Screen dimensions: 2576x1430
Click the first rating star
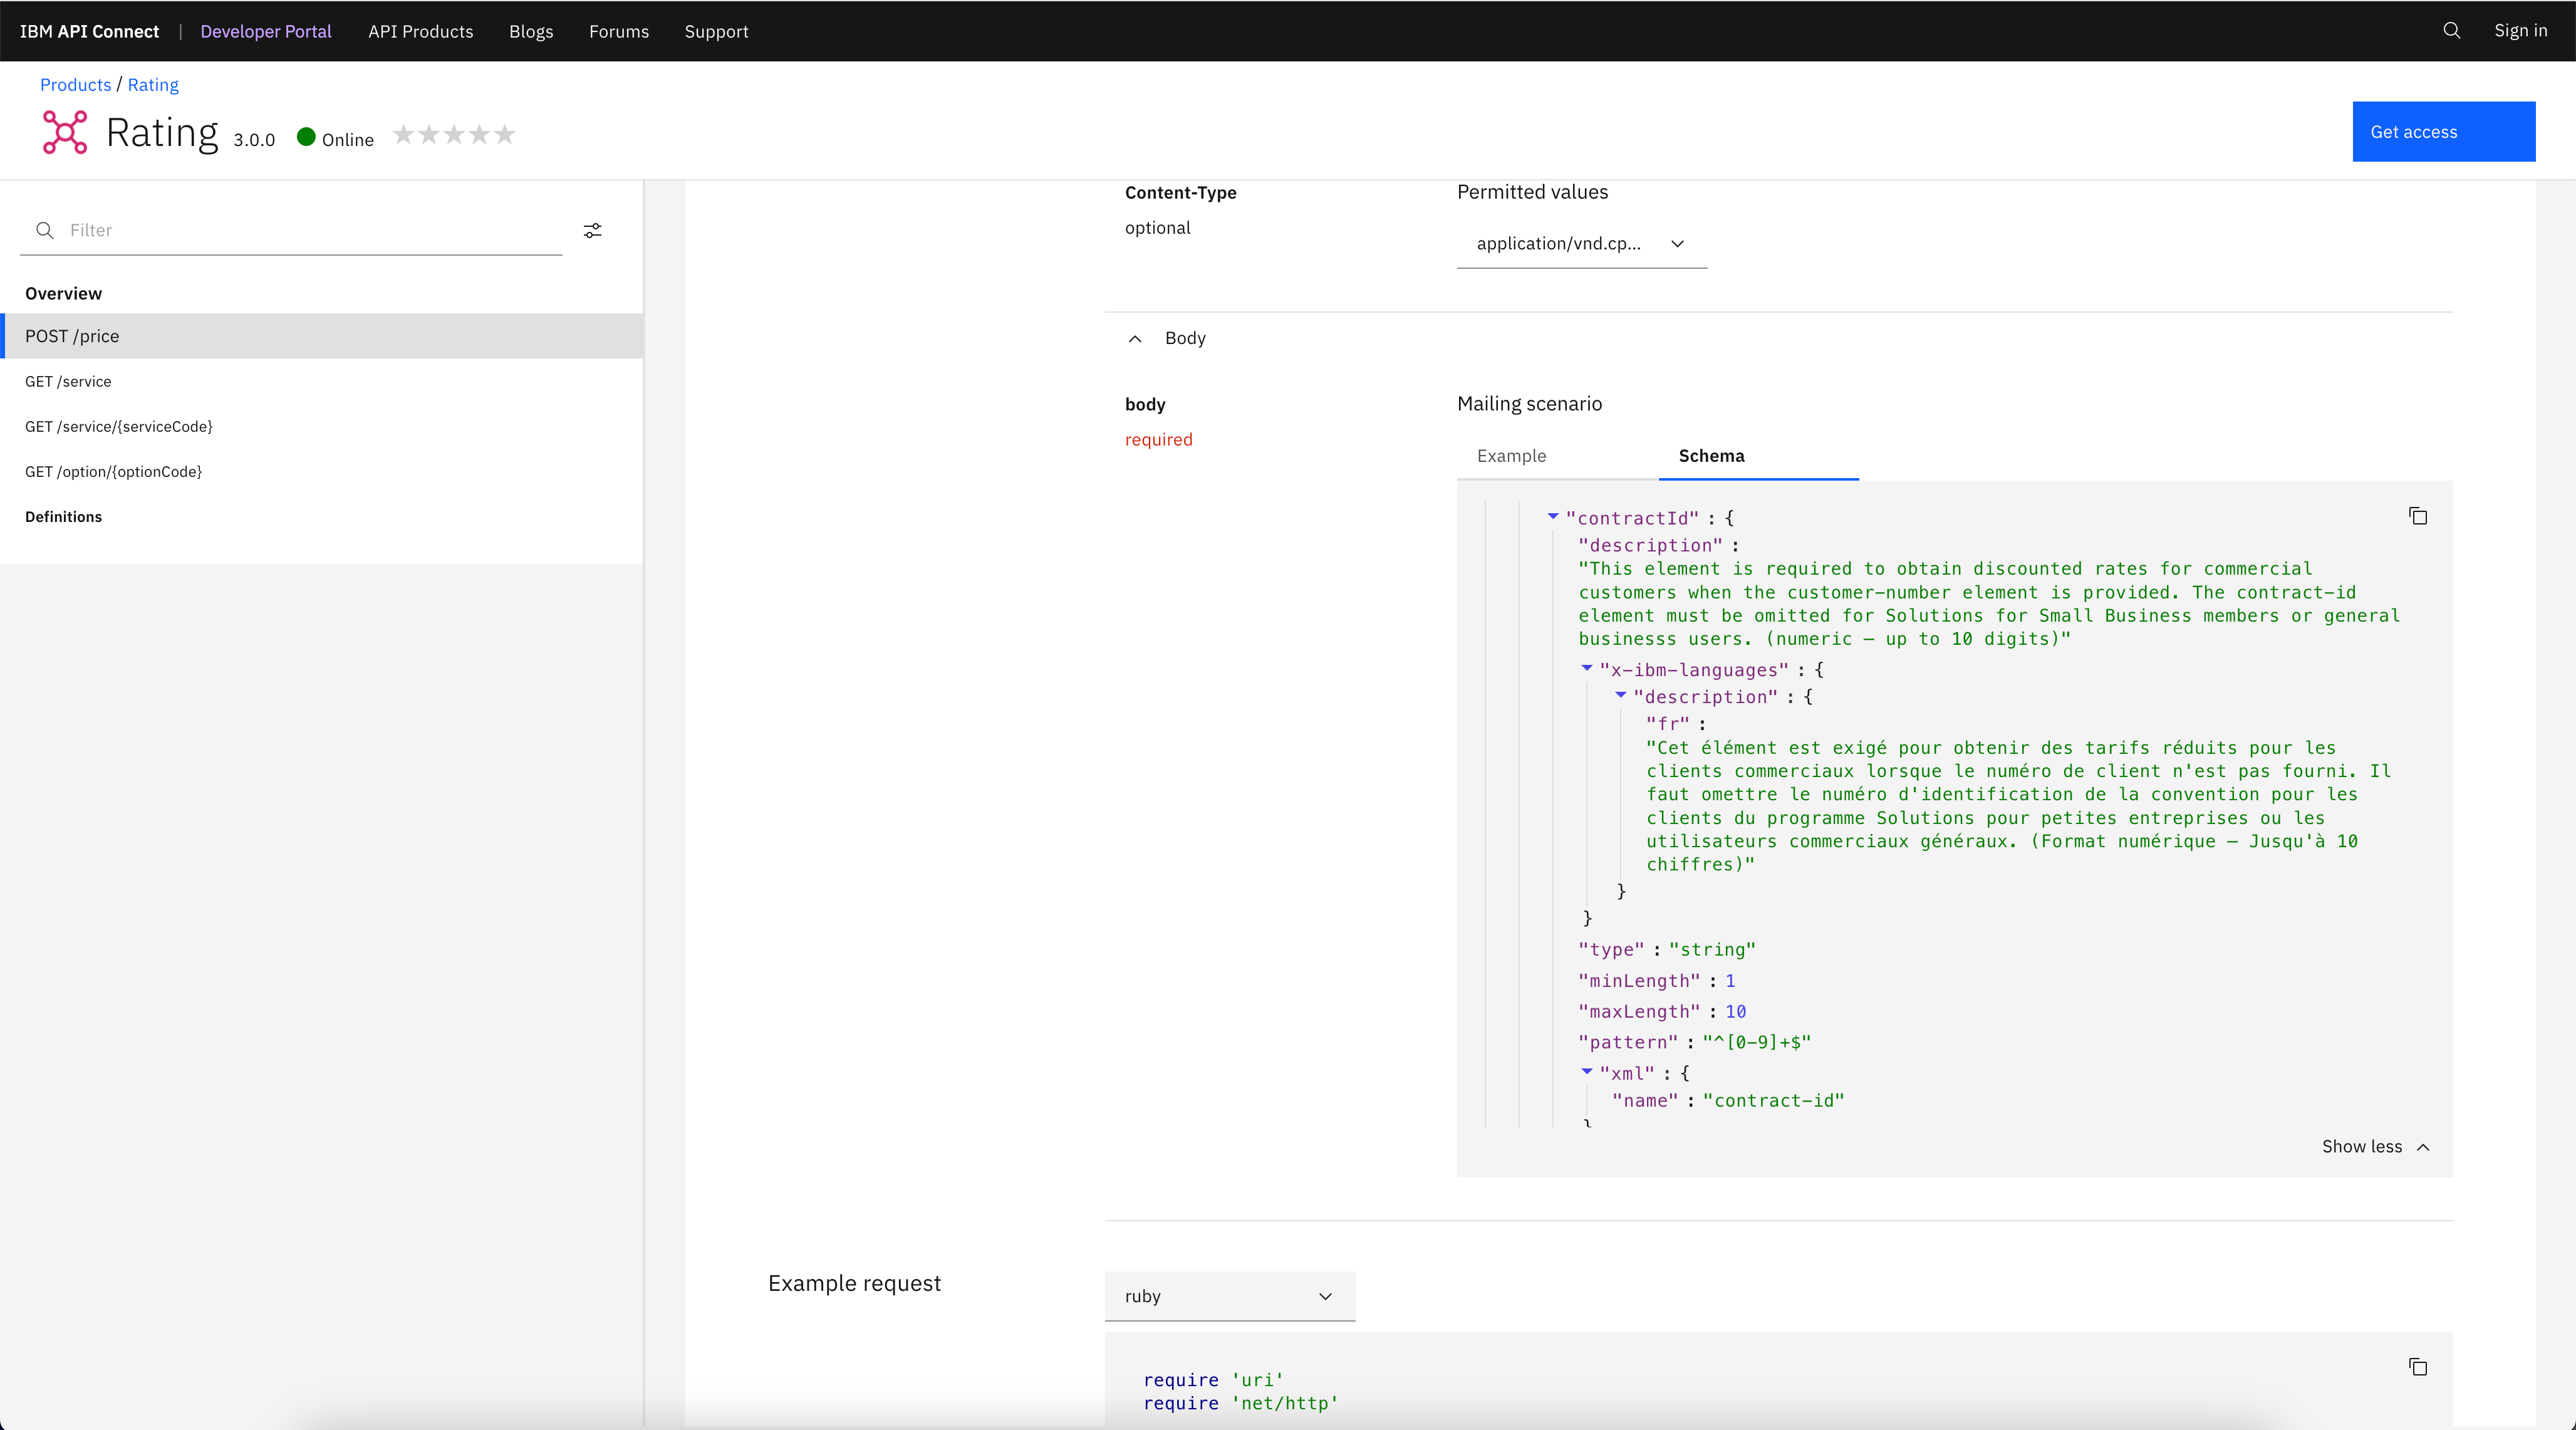pyautogui.click(x=403, y=135)
